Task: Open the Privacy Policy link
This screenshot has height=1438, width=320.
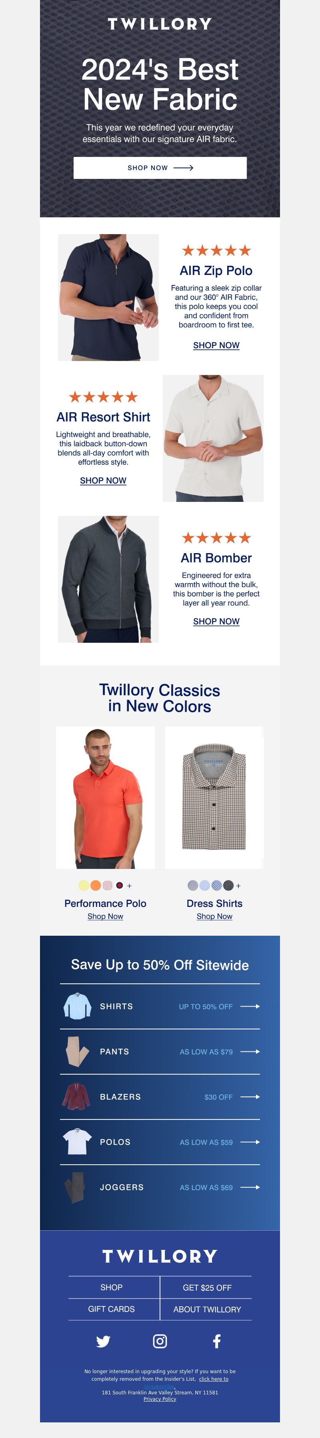Action: [x=160, y=1399]
